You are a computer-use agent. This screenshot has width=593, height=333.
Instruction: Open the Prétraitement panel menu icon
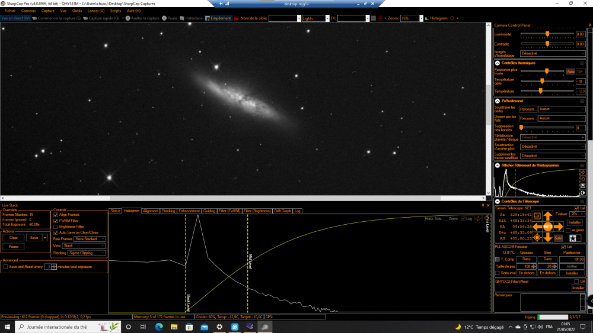[x=582, y=101]
